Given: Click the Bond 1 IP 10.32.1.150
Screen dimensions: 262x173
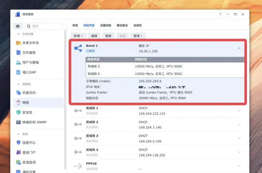Looking at the screenshot, I should (x=148, y=51).
